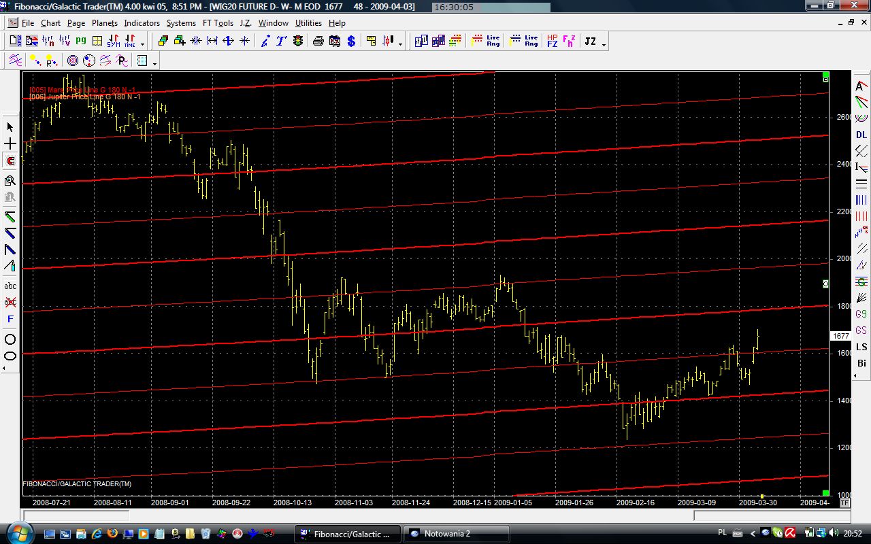Select the DL tool in right sidebar

pyautogui.click(x=861, y=135)
